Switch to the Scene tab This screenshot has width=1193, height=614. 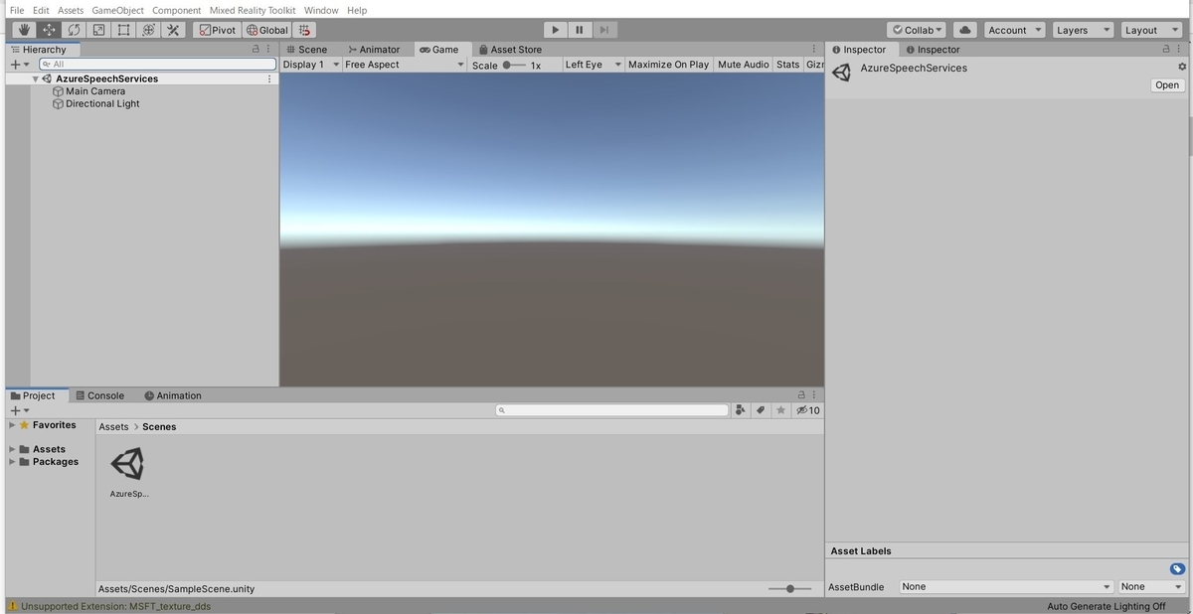(x=306, y=49)
